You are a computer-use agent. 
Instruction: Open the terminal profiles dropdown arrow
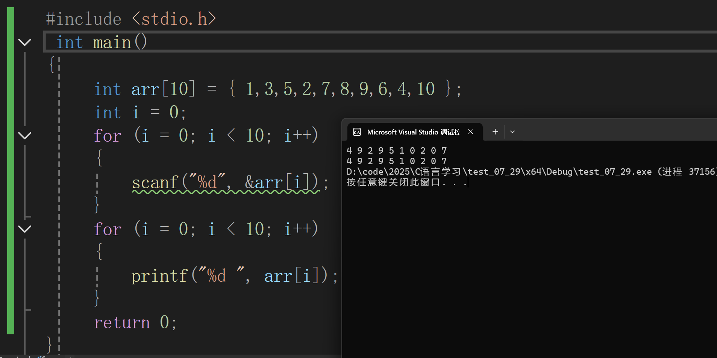pos(512,132)
